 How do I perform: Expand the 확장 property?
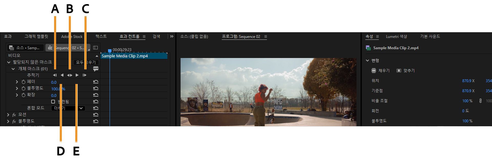click(17, 95)
